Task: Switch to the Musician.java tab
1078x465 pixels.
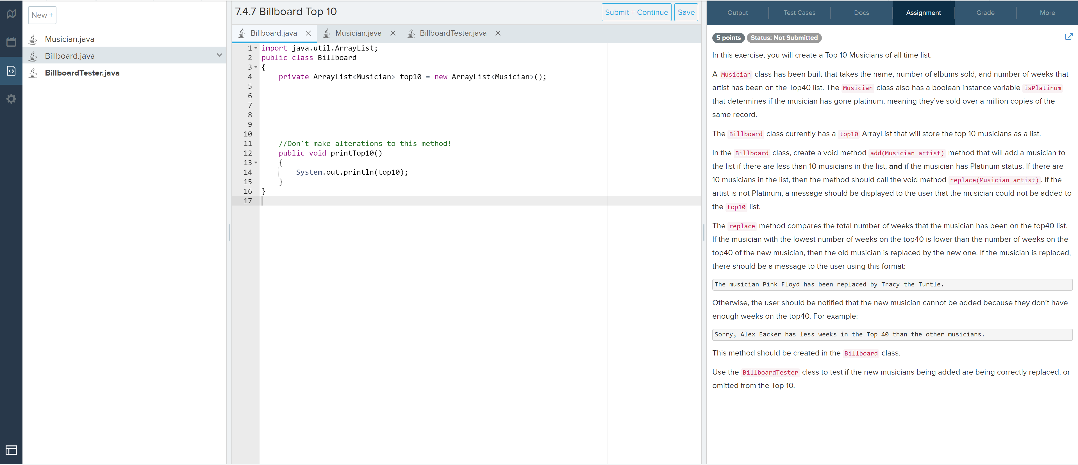Action: [359, 33]
